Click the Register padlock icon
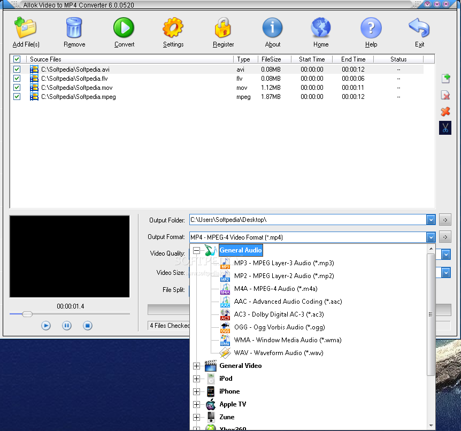The width and height of the screenshot is (461, 431). pos(223,27)
